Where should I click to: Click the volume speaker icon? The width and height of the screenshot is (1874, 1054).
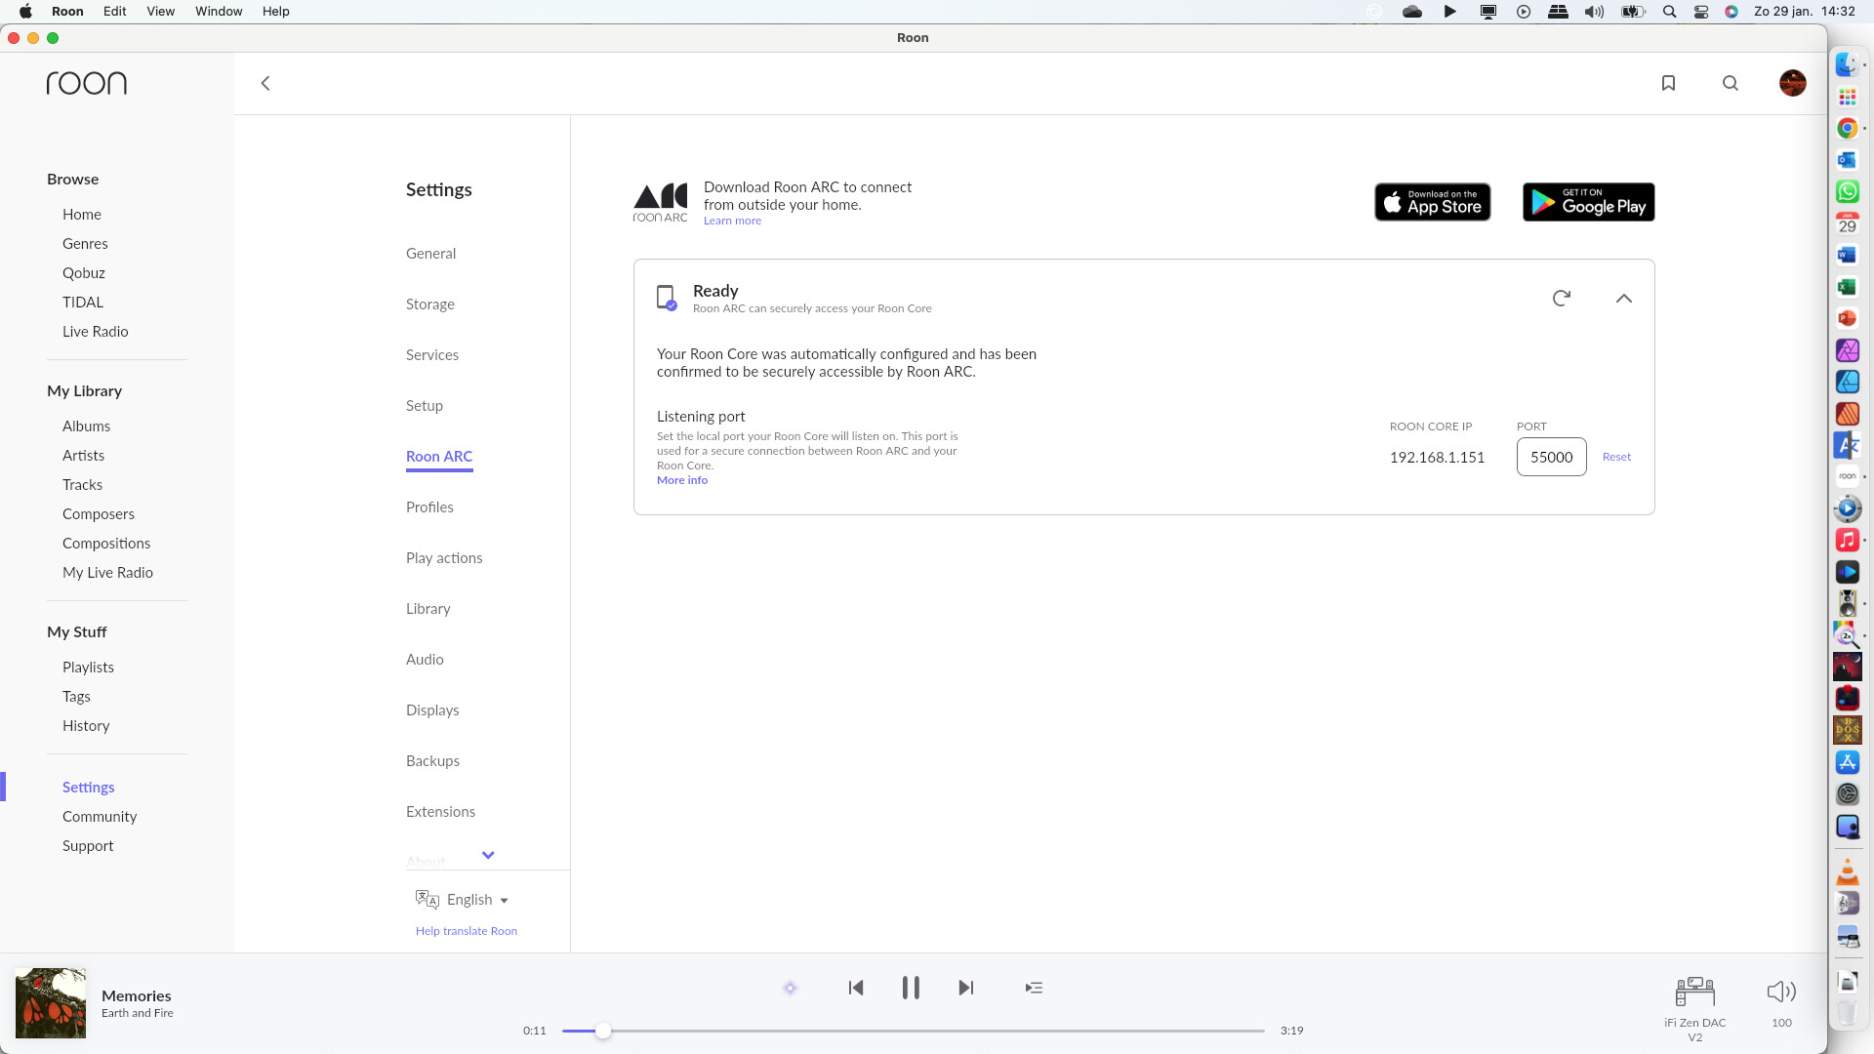(x=1781, y=992)
